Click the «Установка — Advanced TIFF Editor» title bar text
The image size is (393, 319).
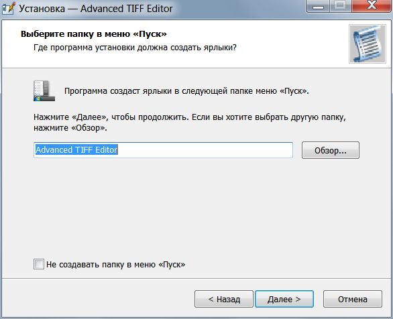click(96, 9)
